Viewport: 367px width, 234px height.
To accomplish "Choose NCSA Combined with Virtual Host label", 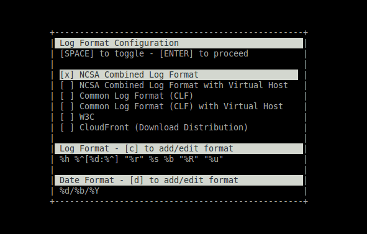I will pos(184,86).
